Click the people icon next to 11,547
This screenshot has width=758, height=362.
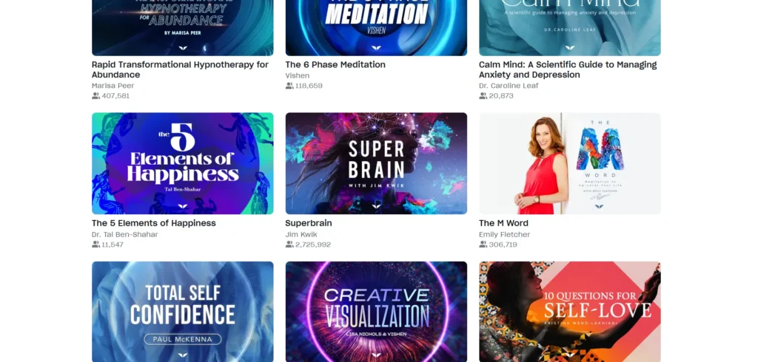coord(95,245)
